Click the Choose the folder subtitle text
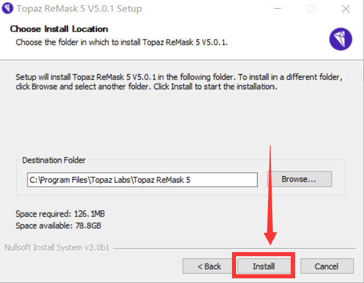 (x=122, y=42)
